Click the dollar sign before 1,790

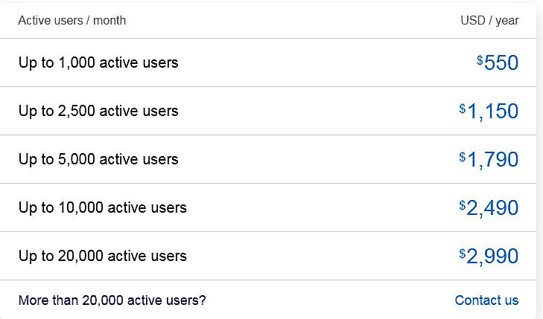pyautogui.click(x=463, y=157)
